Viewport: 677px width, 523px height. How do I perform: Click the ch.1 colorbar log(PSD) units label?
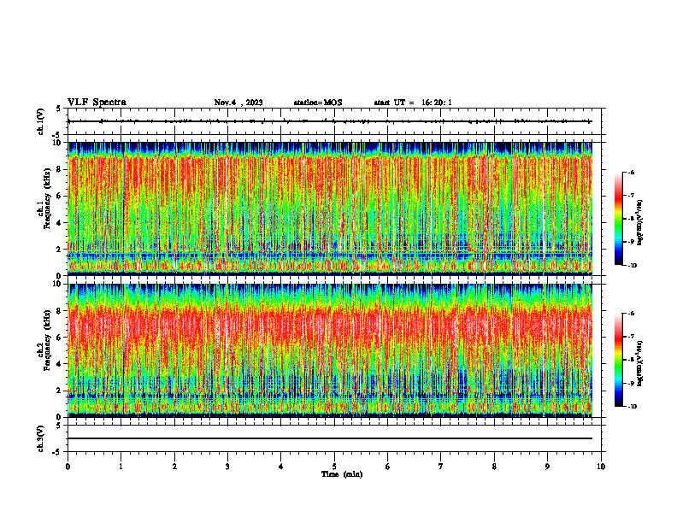pos(640,223)
